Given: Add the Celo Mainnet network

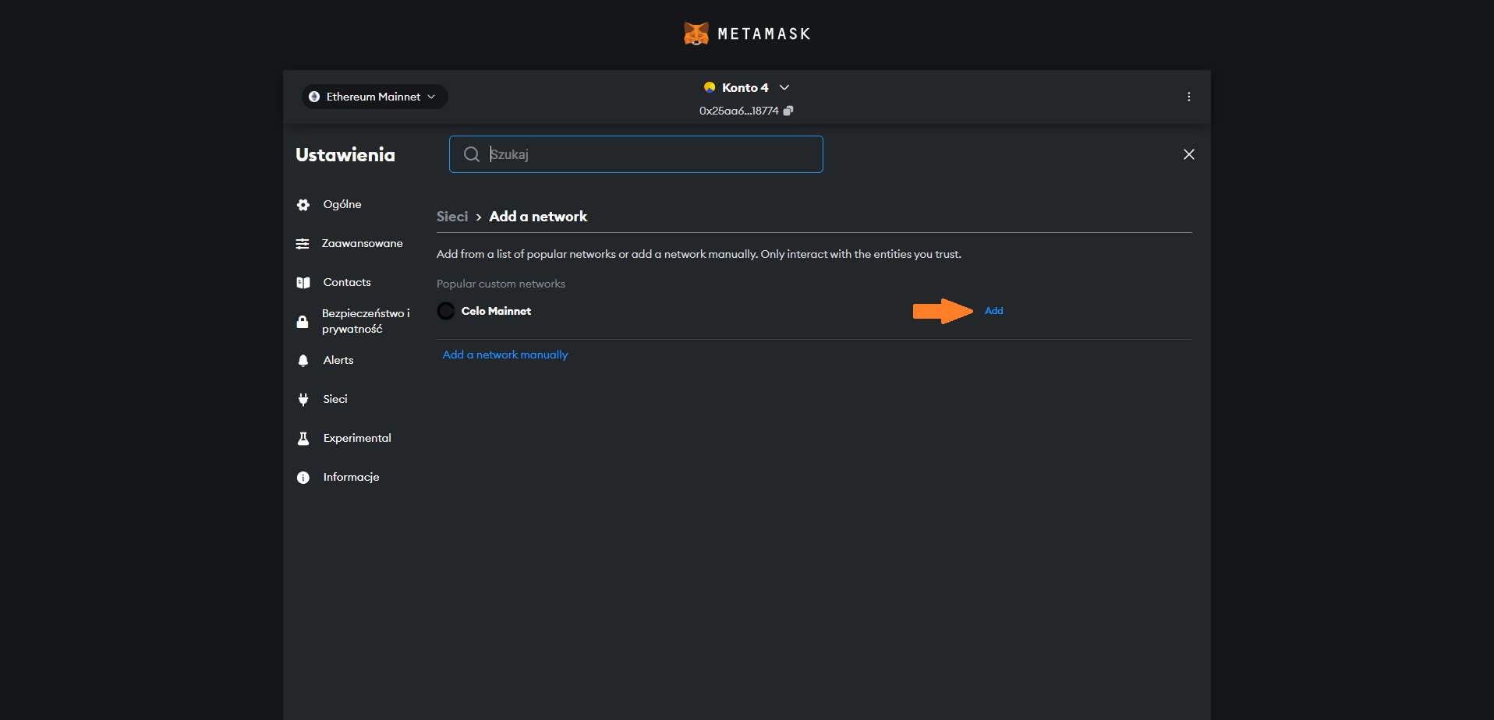Looking at the screenshot, I should click(993, 311).
